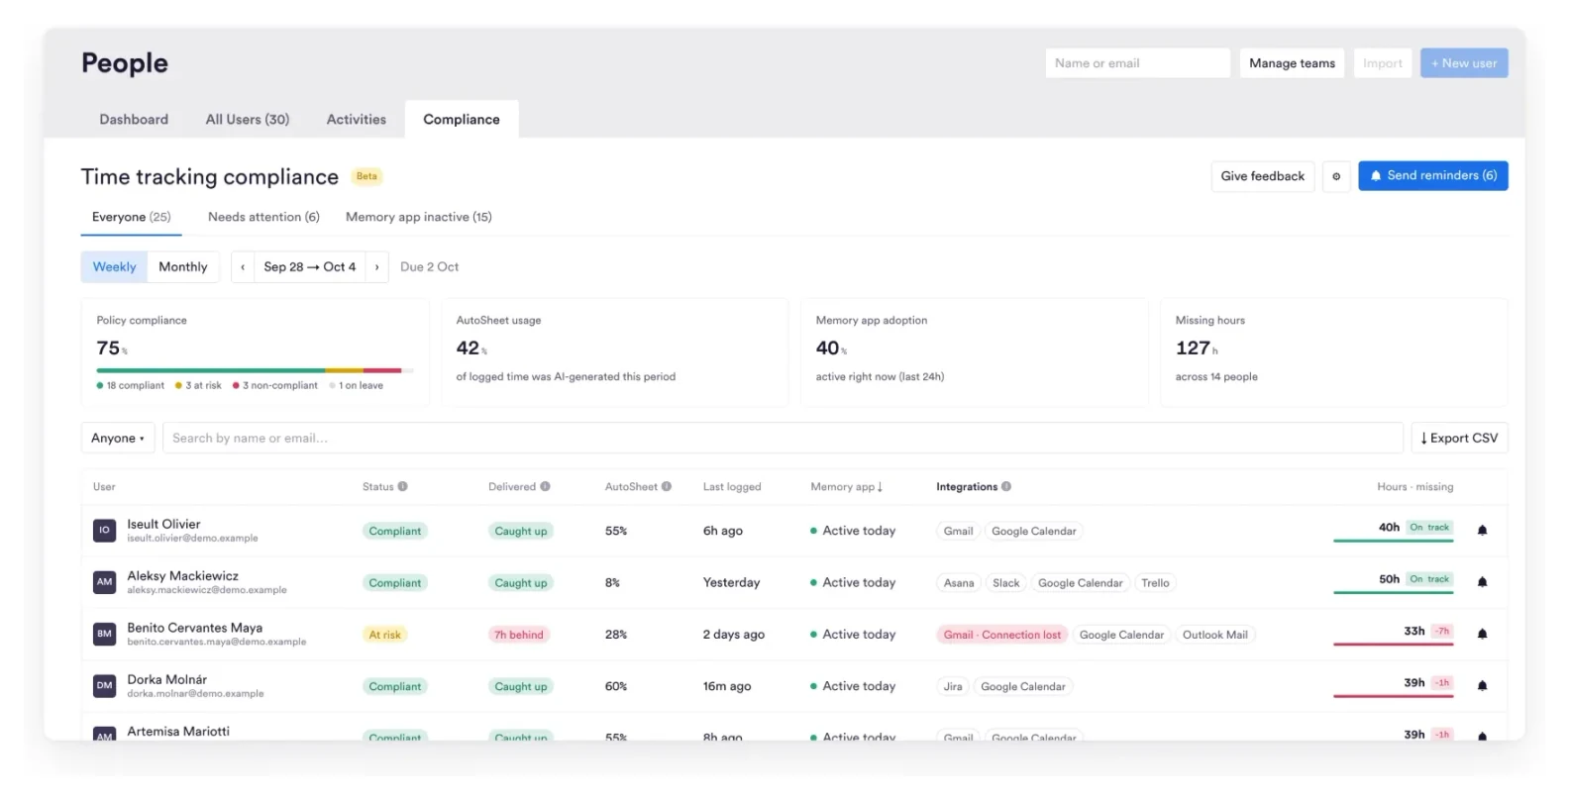
Task: Click the Status column info icon
Action: tap(403, 487)
